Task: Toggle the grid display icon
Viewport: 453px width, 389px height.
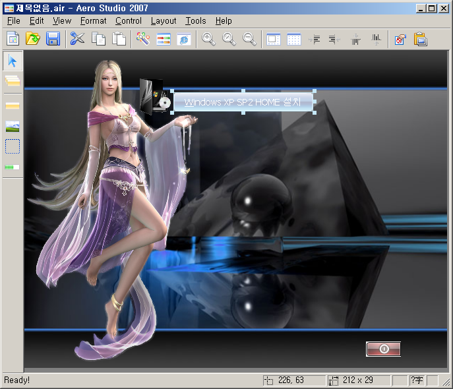Action: pyautogui.click(x=294, y=39)
